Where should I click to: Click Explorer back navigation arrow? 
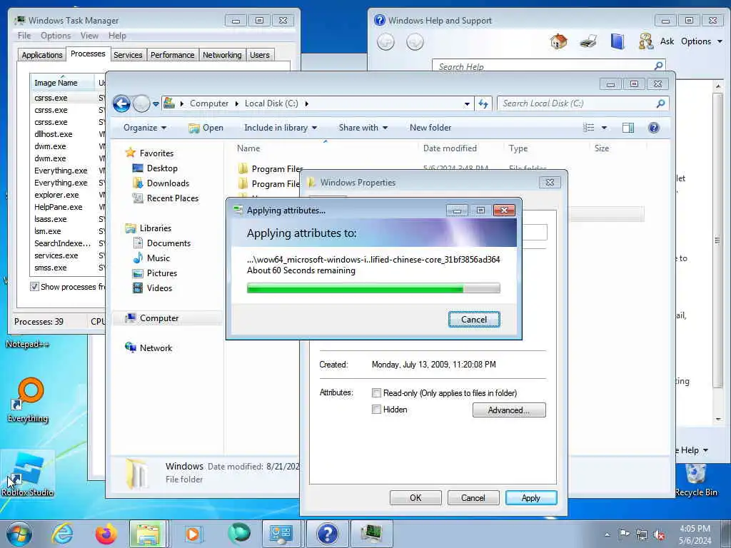(x=121, y=103)
